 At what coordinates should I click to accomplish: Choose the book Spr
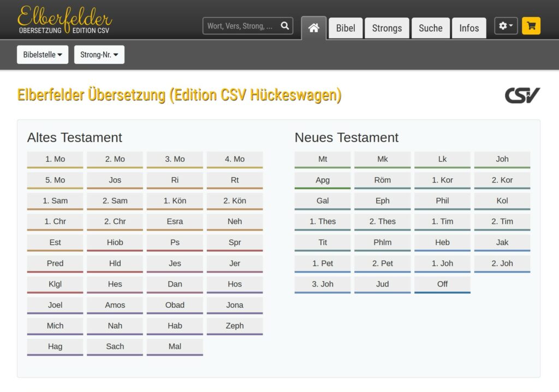click(x=235, y=243)
